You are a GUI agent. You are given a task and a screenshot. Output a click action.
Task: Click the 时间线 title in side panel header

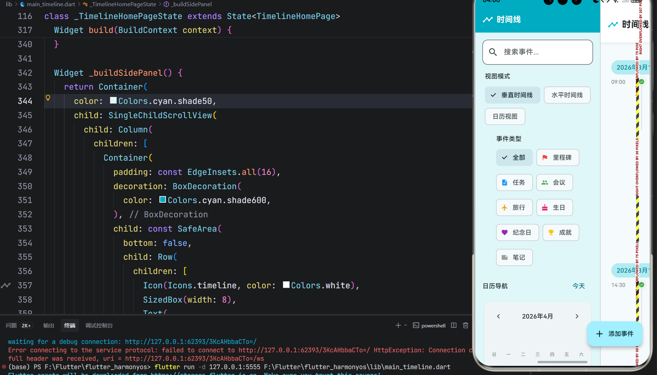tap(509, 19)
